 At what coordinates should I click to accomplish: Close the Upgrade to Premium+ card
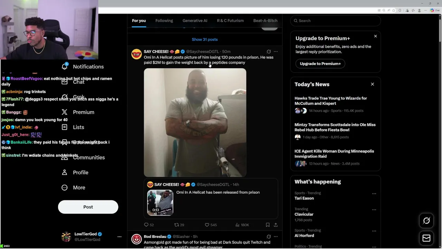[x=375, y=36]
